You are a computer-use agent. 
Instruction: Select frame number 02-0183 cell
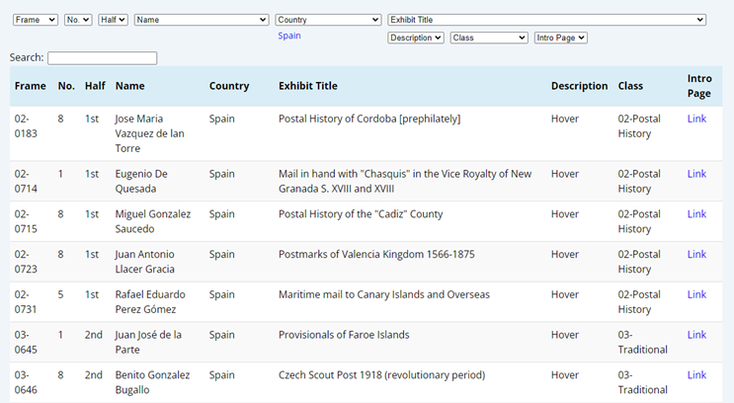[x=26, y=126]
